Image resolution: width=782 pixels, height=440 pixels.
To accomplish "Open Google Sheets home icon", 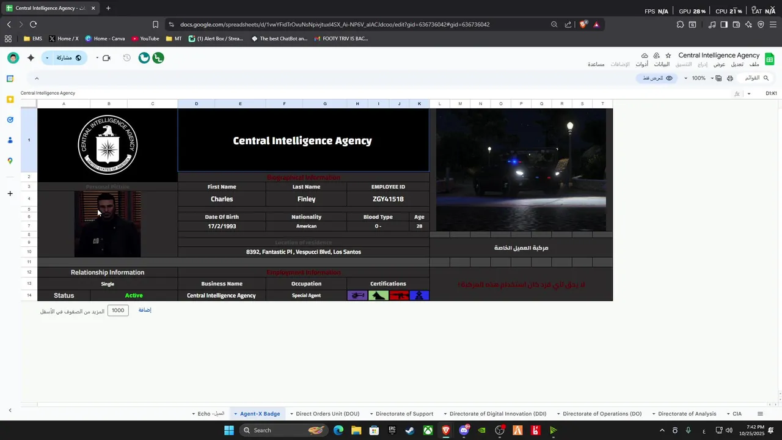I will [770, 59].
